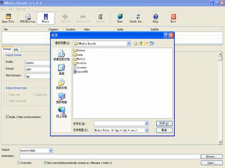This screenshot has height=168, width=225.
Task: Click the dialog's go back arrow icon
Action: point(135,43)
